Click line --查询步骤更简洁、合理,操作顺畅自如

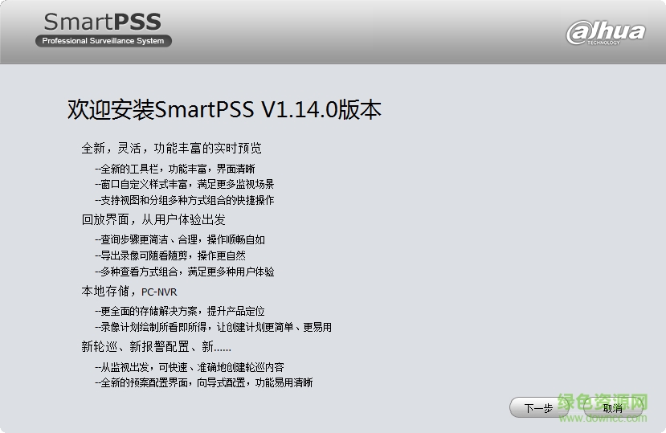pos(180,240)
